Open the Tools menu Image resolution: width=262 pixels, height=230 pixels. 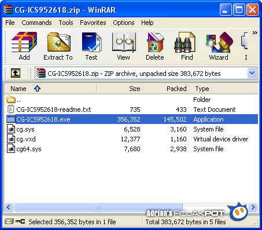click(x=66, y=23)
